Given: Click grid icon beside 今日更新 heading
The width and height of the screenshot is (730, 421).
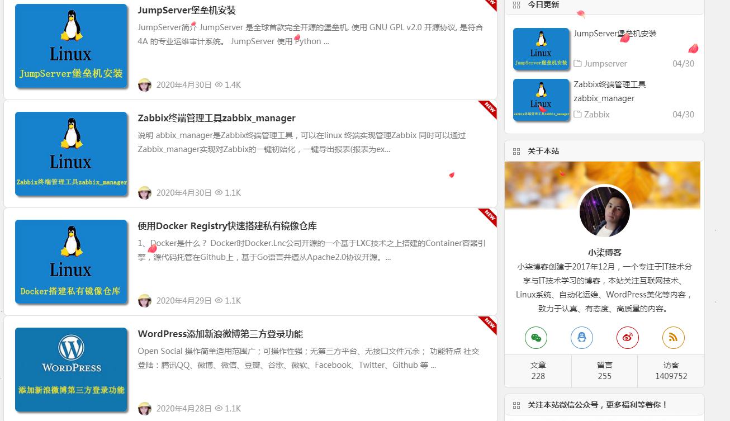Looking at the screenshot, I should pos(516,5).
